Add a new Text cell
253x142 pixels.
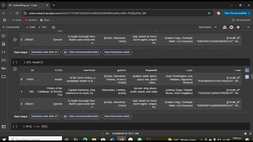[x=42, y=27]
